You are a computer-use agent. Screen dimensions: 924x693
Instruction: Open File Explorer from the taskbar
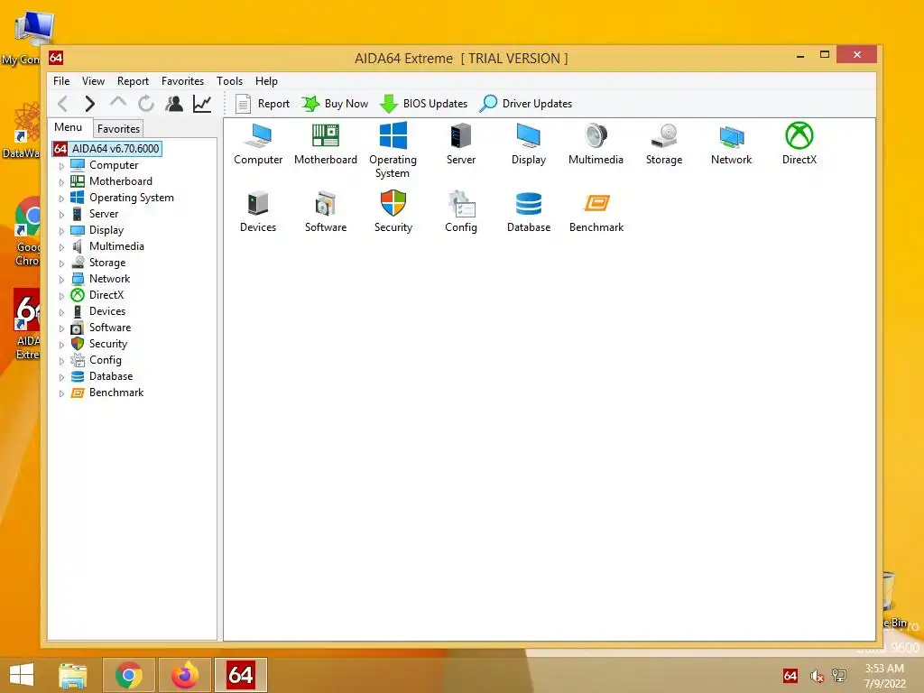pyautogui.click(x=73, y=675)
